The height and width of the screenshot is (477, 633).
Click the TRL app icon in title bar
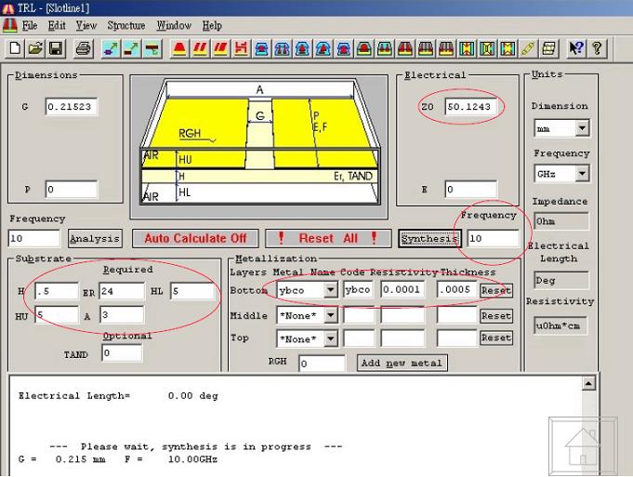pos(7,8)
